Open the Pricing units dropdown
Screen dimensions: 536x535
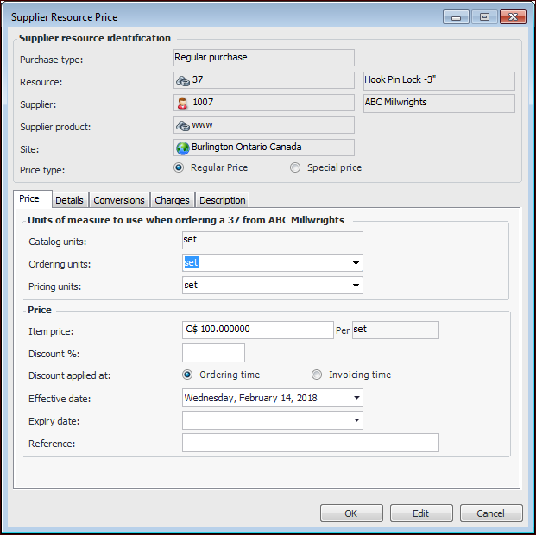[x=356, y=286]
